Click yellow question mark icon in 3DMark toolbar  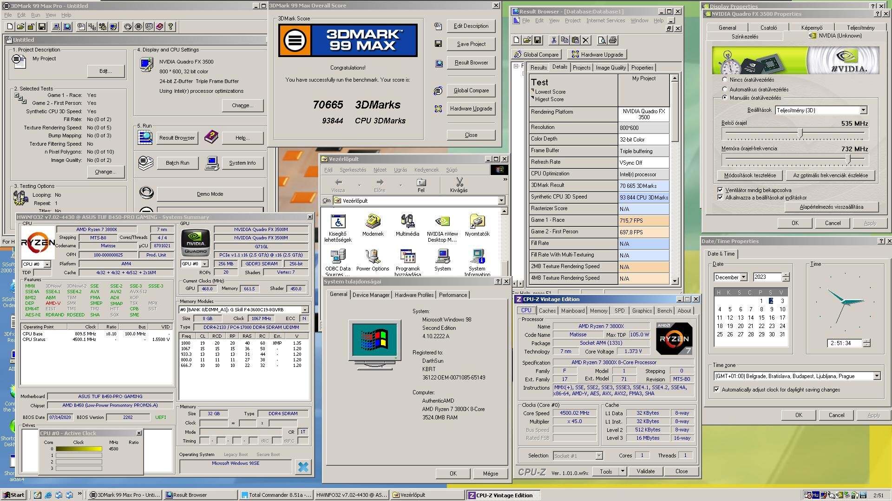point(171,27)
